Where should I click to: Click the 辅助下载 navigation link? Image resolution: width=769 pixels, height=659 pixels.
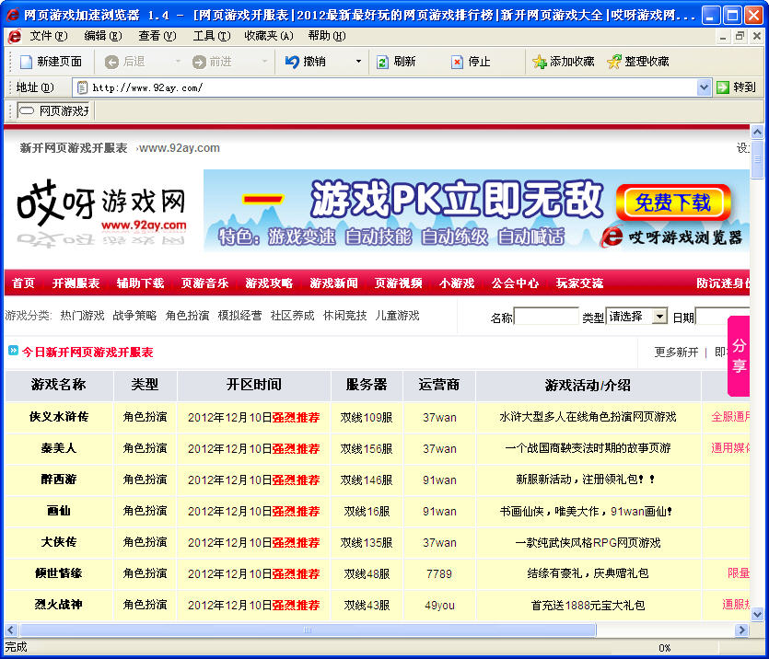(140, 283)
